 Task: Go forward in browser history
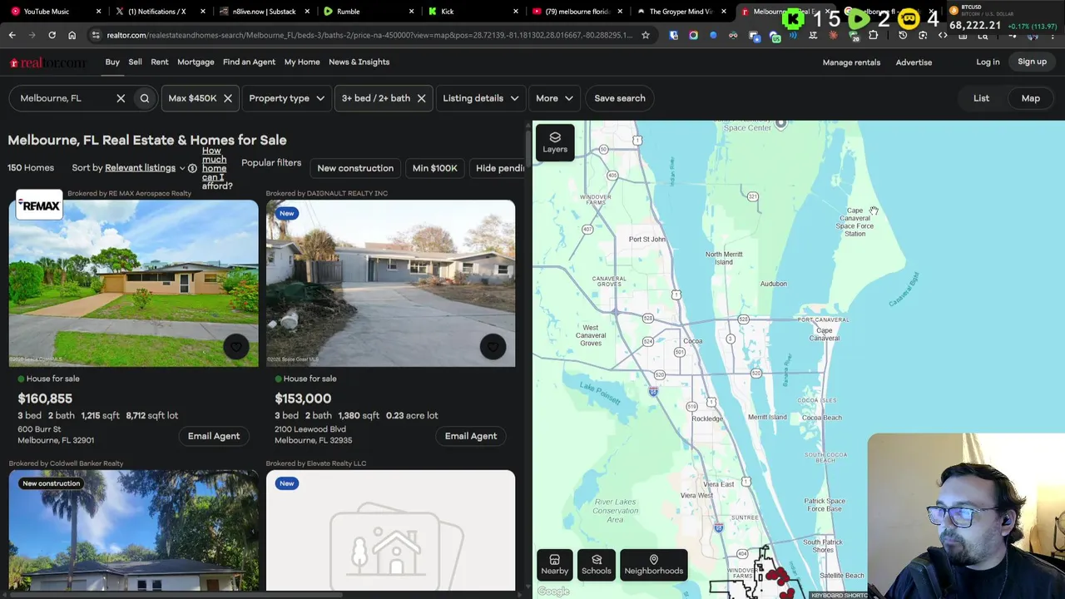click(x=32, y=35)
